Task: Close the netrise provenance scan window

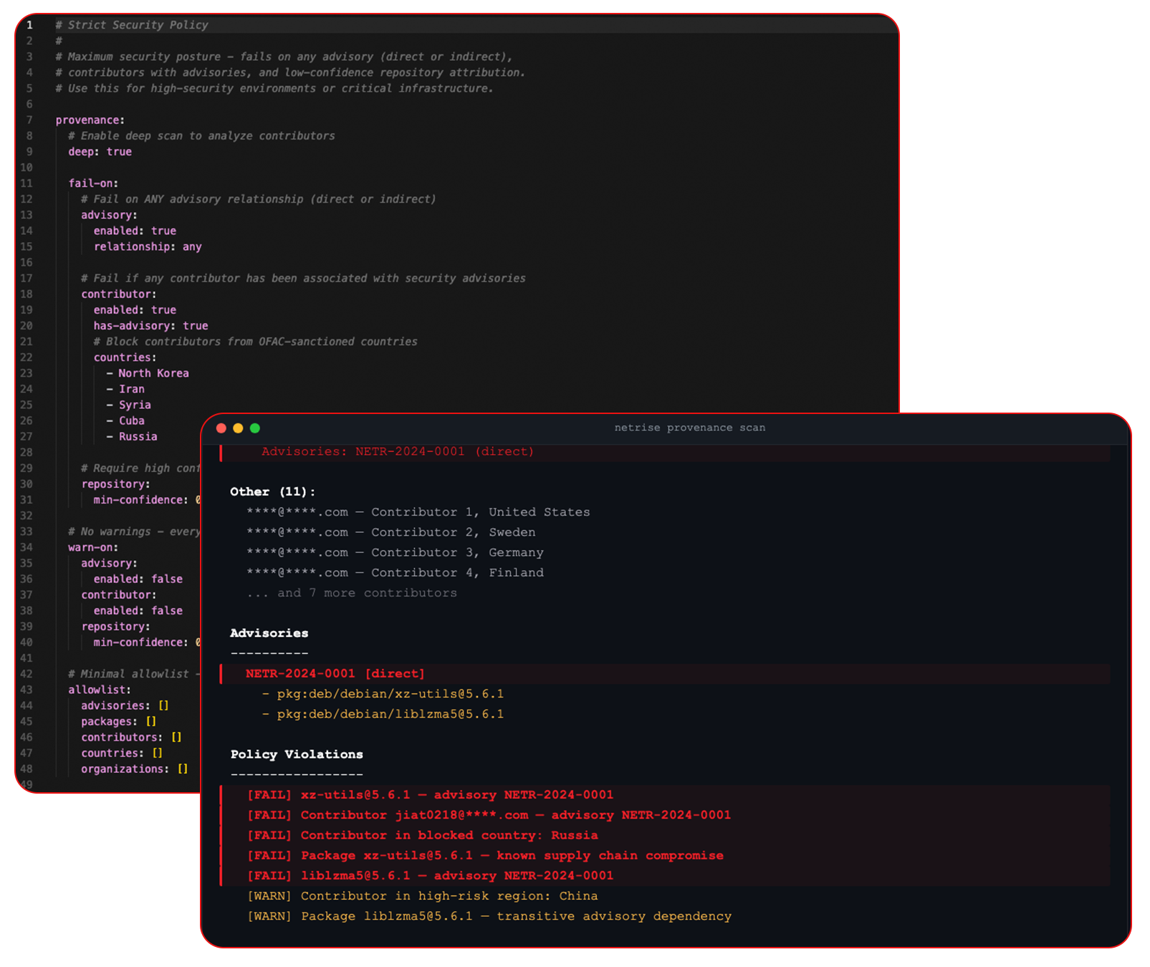Action: coord(221,428)
